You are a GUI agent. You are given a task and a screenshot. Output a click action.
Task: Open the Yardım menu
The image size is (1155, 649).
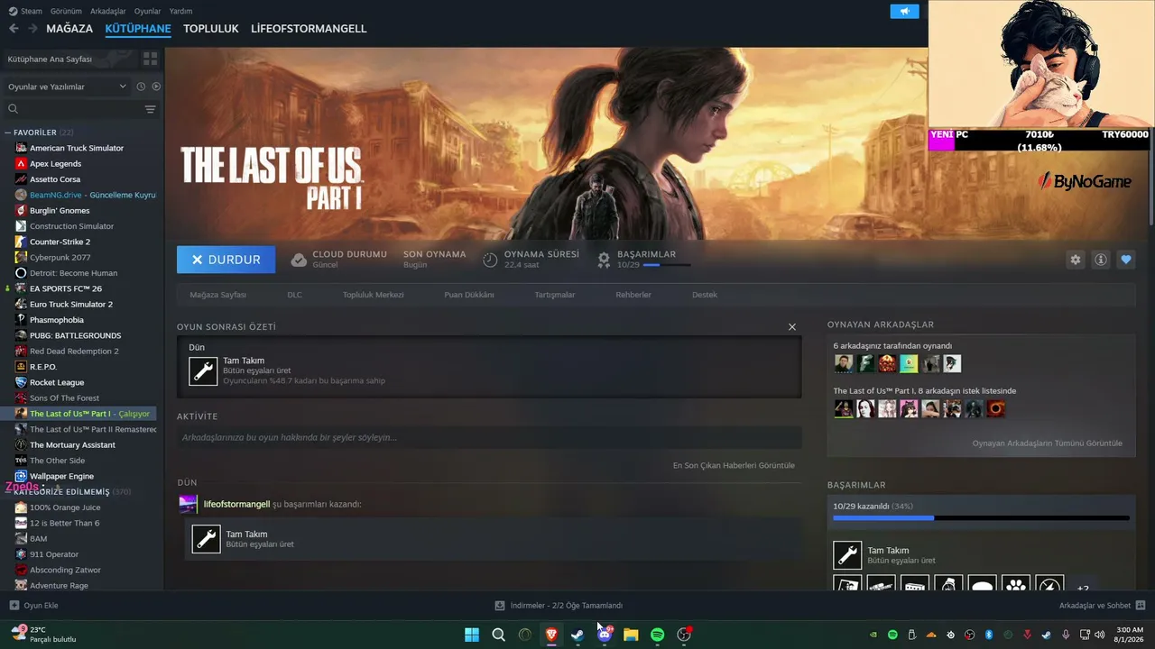pos(181,11)
